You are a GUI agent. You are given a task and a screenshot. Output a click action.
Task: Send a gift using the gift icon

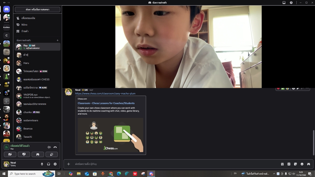[x=282, y=164]
